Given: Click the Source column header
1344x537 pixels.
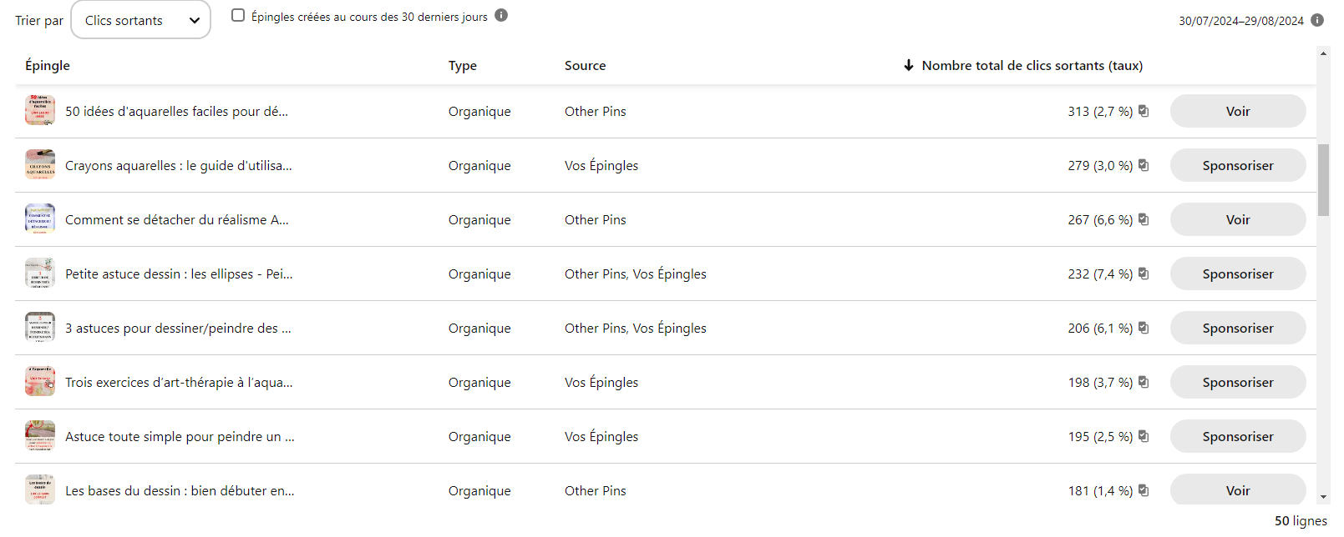Looking at the screenshot, I should coord(585,65).
